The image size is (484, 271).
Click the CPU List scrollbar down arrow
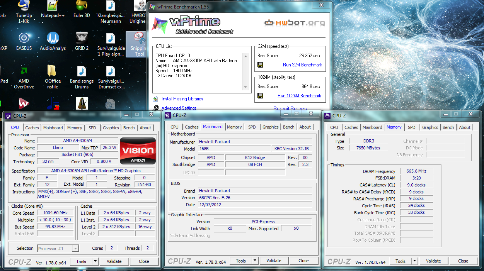245,87
